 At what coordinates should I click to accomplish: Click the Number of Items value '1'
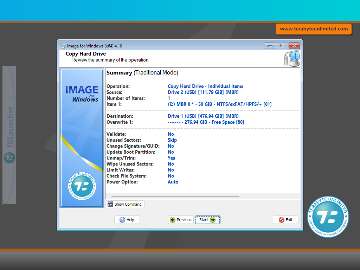point(169,98)
